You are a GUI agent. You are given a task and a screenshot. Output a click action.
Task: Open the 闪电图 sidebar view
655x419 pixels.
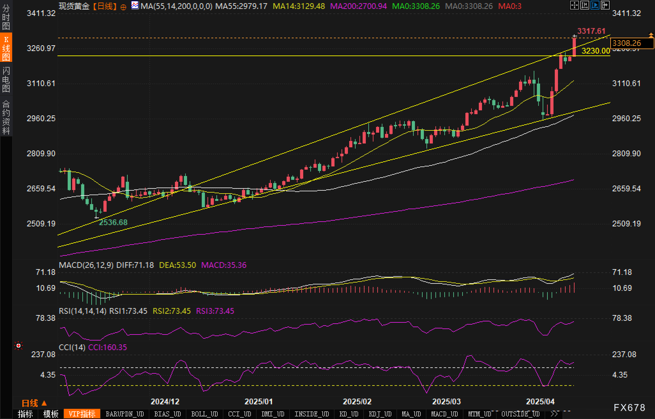tap(6, 79)
